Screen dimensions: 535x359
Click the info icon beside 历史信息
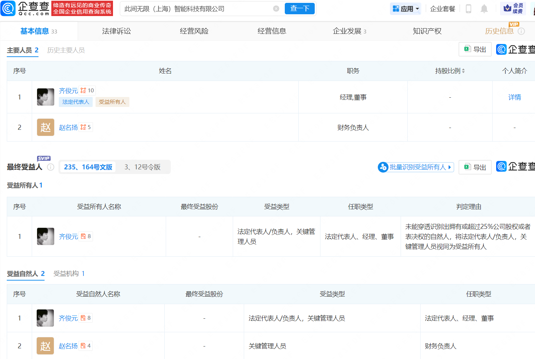coord(521,31)
